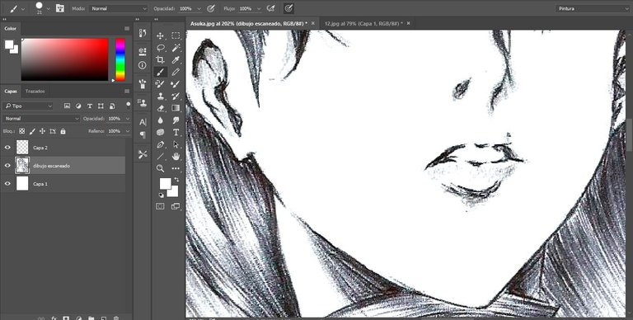Open the extra tools ellipsis menu
The height and width of the screenshot is (320, 633).
[x=176, y=168]
